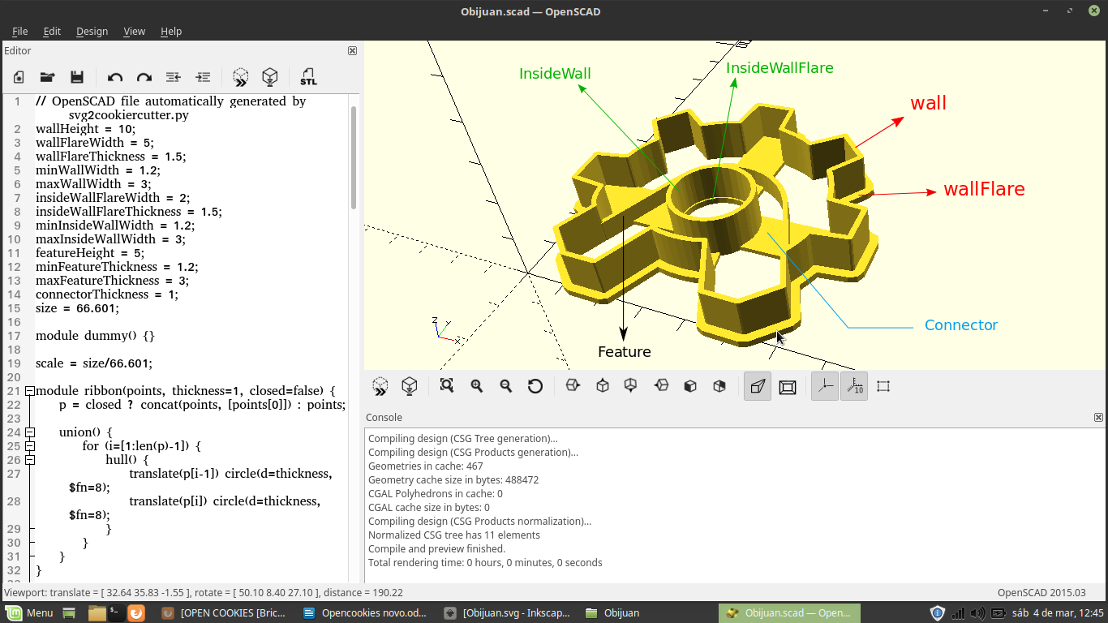Open the Design menu
The height and width of the screenshot is (623, 1108).
(92, 31)
